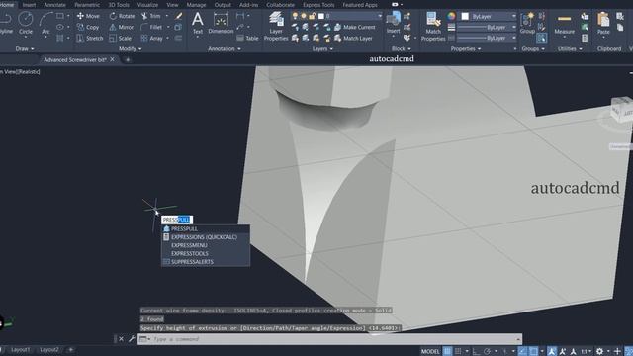Click the Insert block tool
This screenshot has height=356, width=633.
click(x=393, y=23)
